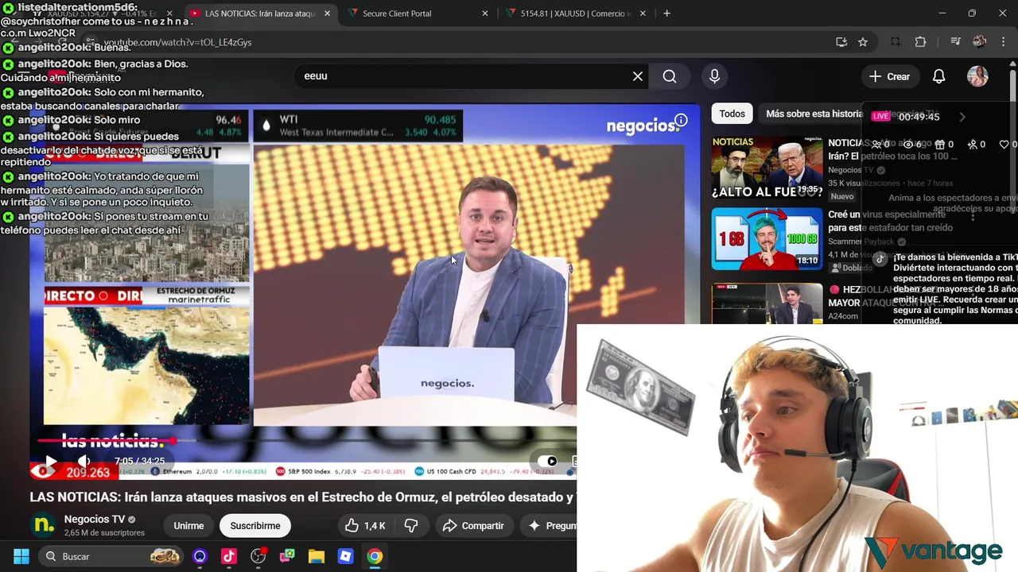The width and height of the screenshot is (1018, 572).
Task: Click the Compartir share button
Action: pos(473,526)
